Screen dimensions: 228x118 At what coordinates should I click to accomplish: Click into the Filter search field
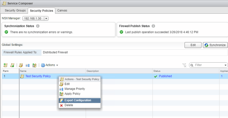pos(208,65)
